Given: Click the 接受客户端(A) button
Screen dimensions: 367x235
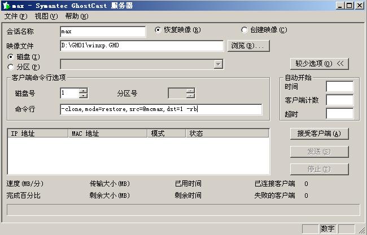Looking at the screenshot, I should click(319, 134).
